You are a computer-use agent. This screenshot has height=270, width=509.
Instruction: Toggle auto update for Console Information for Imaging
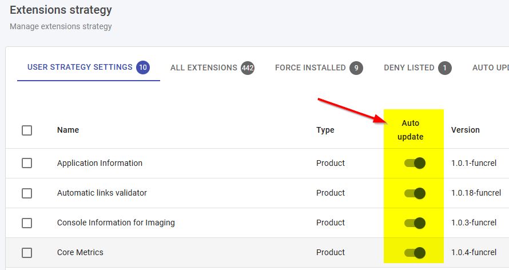[415, 223]
